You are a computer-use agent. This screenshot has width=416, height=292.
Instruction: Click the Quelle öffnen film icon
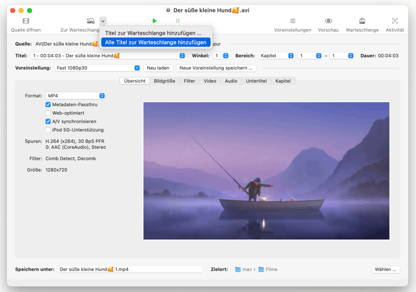26,21
